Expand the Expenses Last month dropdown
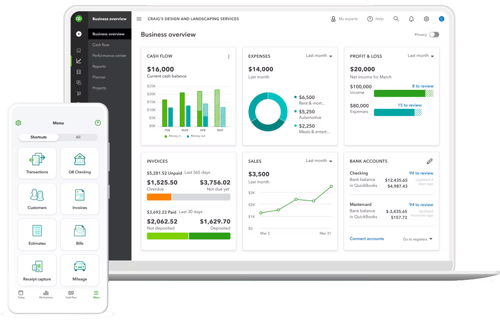This screenshot has width=500, height=321. (x=319, y=56)
